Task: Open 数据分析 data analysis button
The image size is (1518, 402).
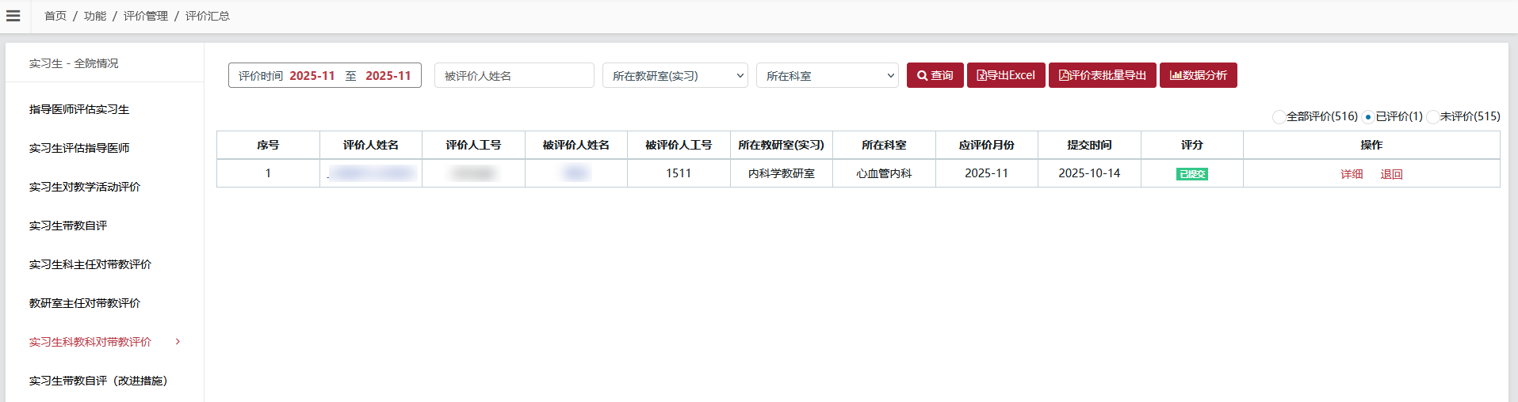Action: [x=1199, y=75]
